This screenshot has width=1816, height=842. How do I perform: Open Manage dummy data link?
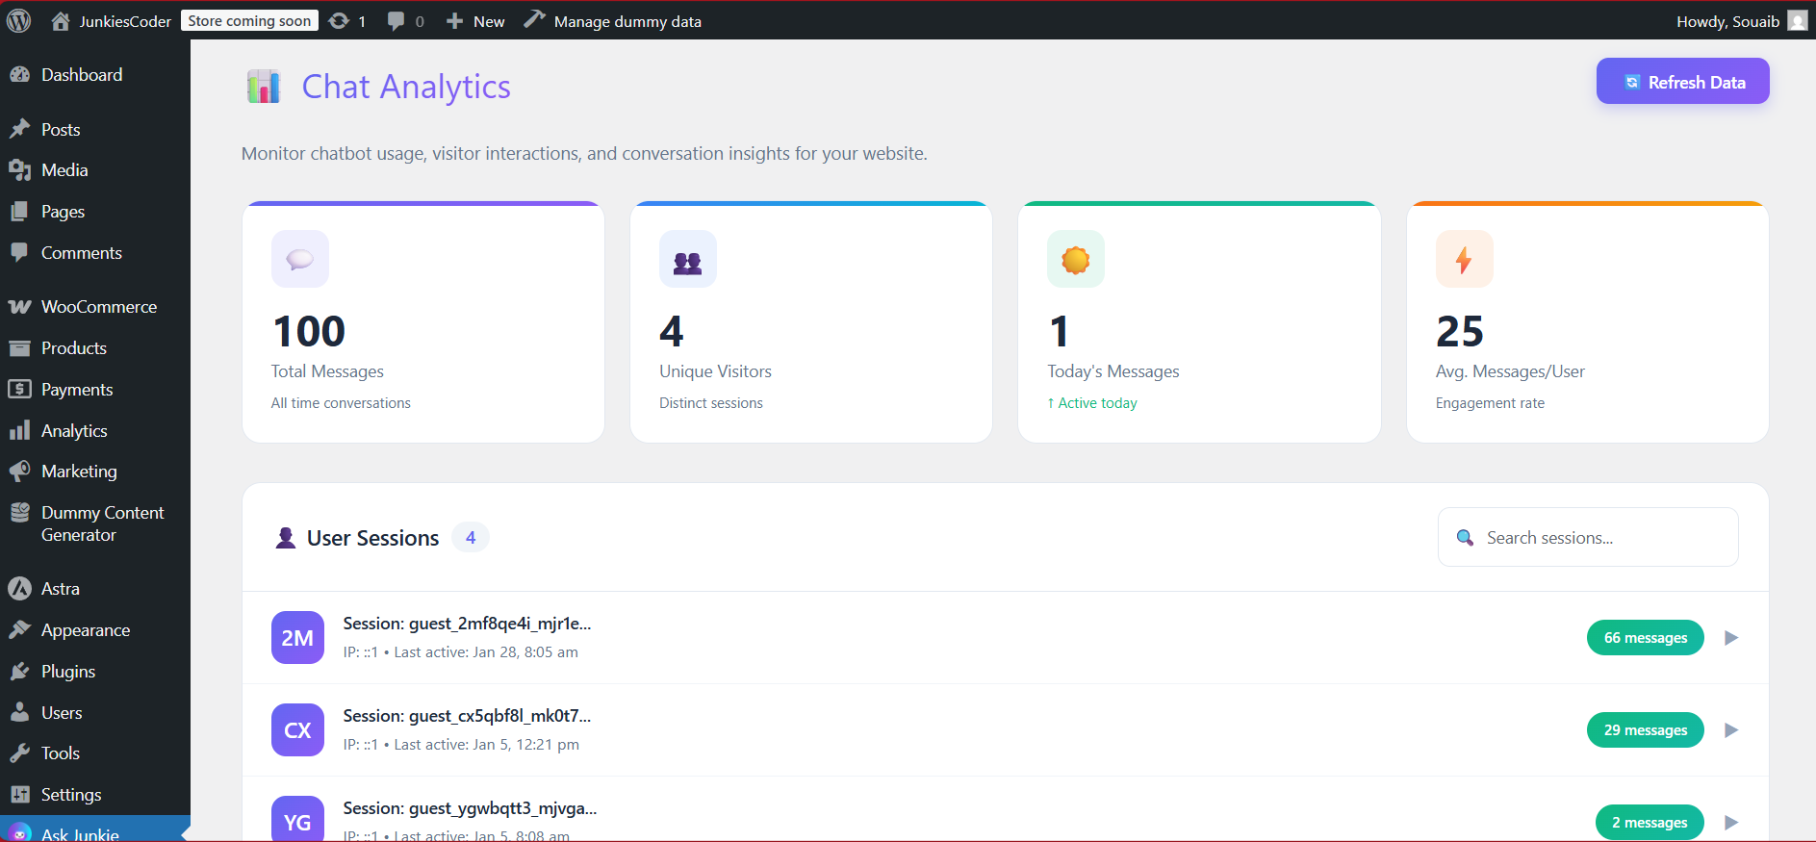pos(627,21)
